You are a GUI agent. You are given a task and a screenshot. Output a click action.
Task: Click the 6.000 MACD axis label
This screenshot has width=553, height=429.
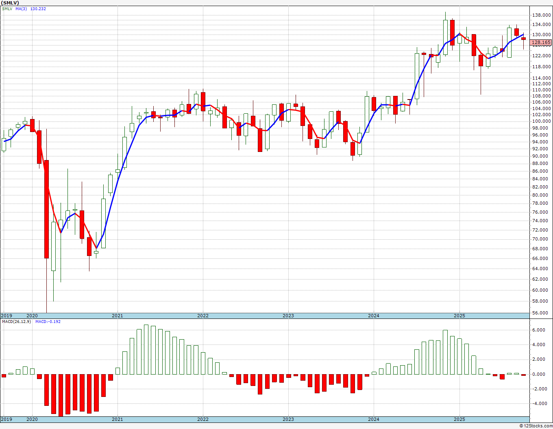[x=541, y=330]
